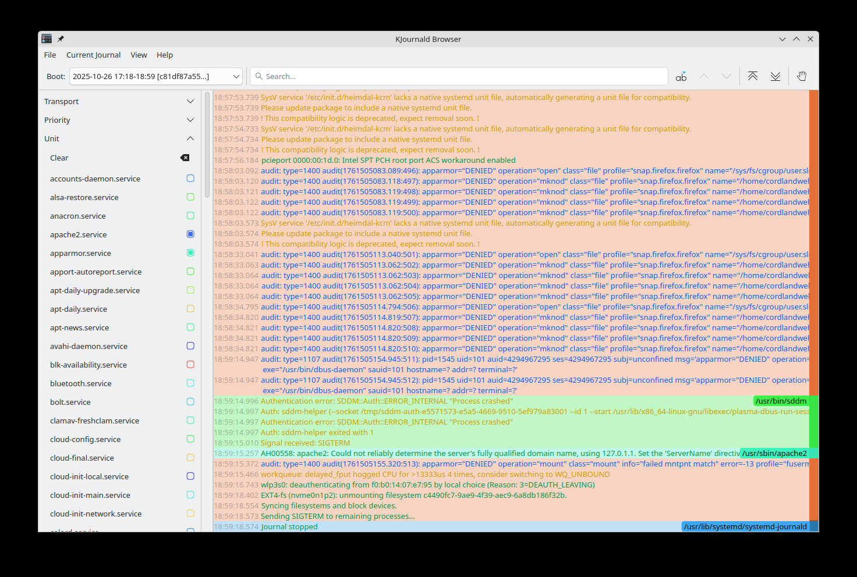The image size is (857, 577).
Task: Click the backspace icon next to Clear
Action: click(185, 158)
